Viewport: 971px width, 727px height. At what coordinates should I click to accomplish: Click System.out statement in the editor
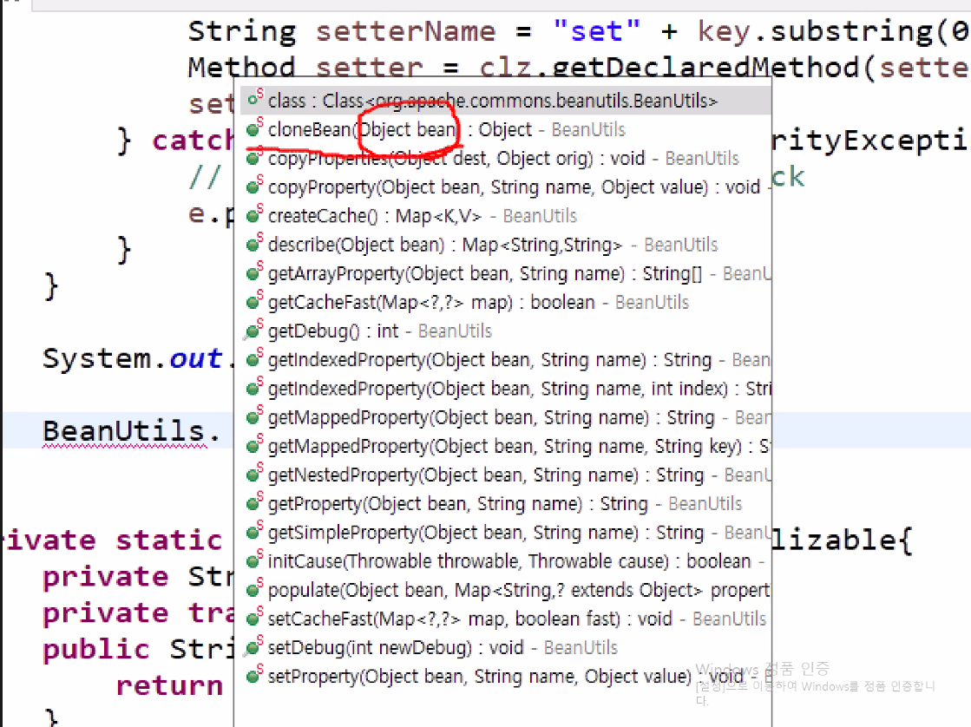[133, 358]
